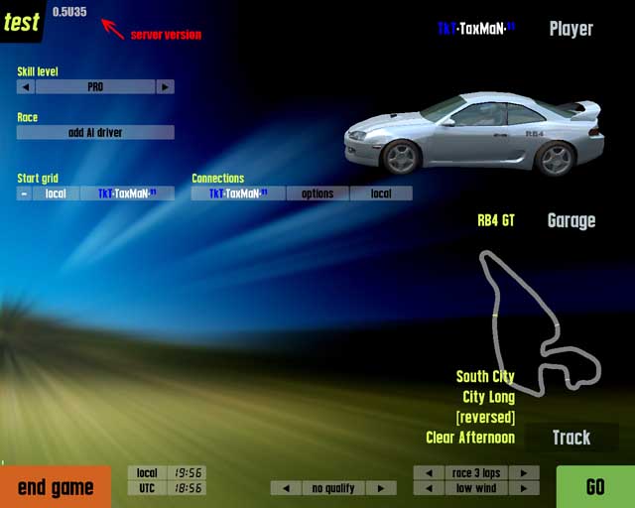Remove driver with minus button in Start grid

click(24, 193)
